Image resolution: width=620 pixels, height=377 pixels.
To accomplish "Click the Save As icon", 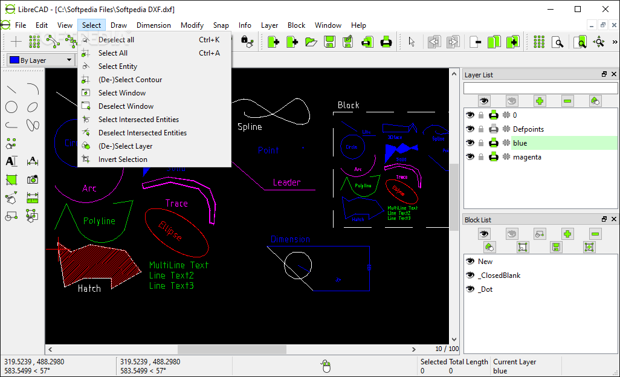I will [x=348, y=42].
